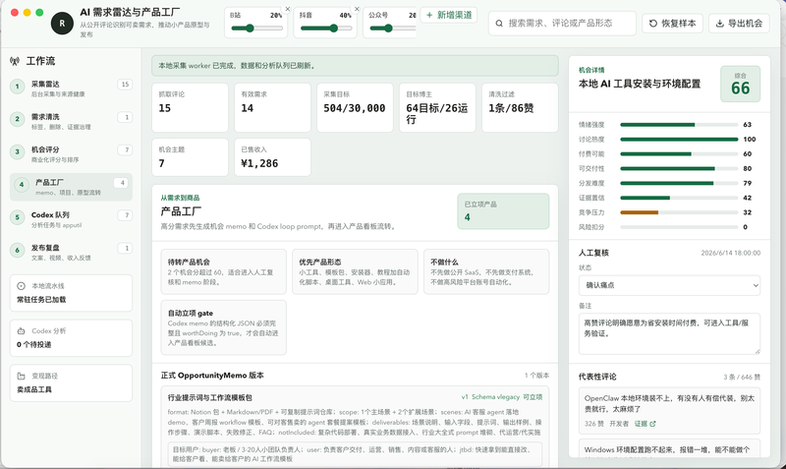Click the 有效需求 14 stat card

point(272,107)
